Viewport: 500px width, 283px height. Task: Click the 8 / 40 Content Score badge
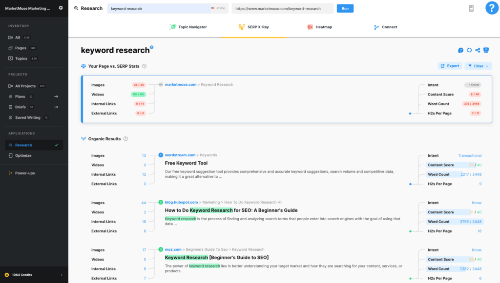(475, 94)
